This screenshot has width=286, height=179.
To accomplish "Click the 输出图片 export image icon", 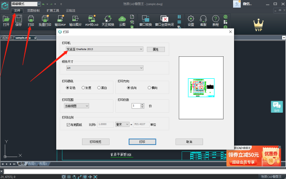I will click(75, 21).
